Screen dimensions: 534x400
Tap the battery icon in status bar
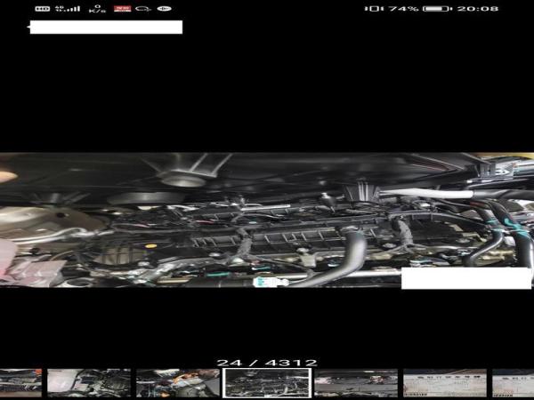(x=436, y=9)
